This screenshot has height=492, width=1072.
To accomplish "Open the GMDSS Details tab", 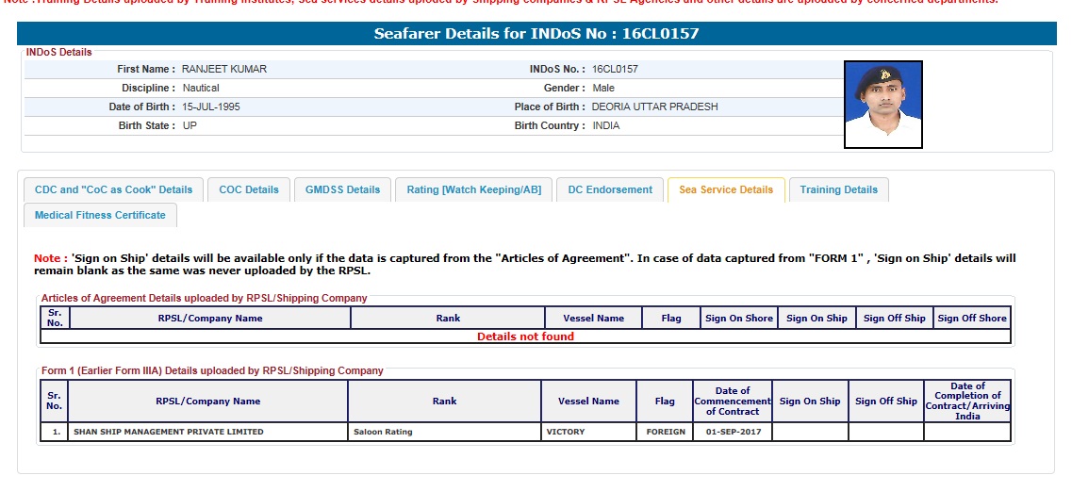I will click(342, 189).
